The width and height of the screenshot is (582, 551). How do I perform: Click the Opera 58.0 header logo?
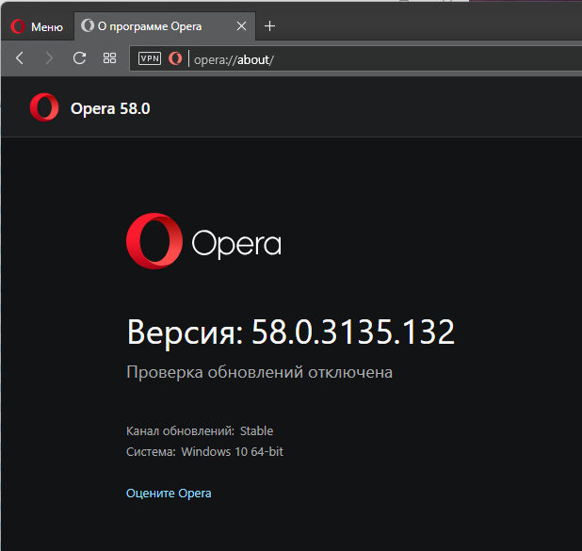pos(44,107)
